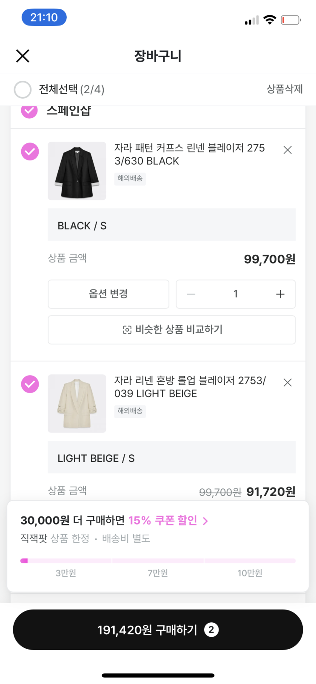316x684 pixels.
Task: Uncheck the light beige blazer checkbox
Action: (30, 384)
